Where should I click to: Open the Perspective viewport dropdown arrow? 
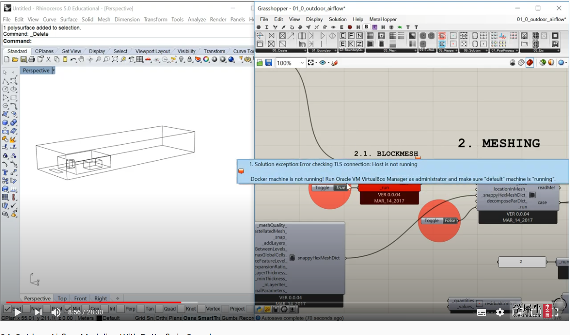[54, 70]
